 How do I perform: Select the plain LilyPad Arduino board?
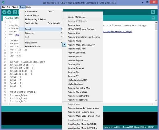pyautogui.click(x=82, y=84)
